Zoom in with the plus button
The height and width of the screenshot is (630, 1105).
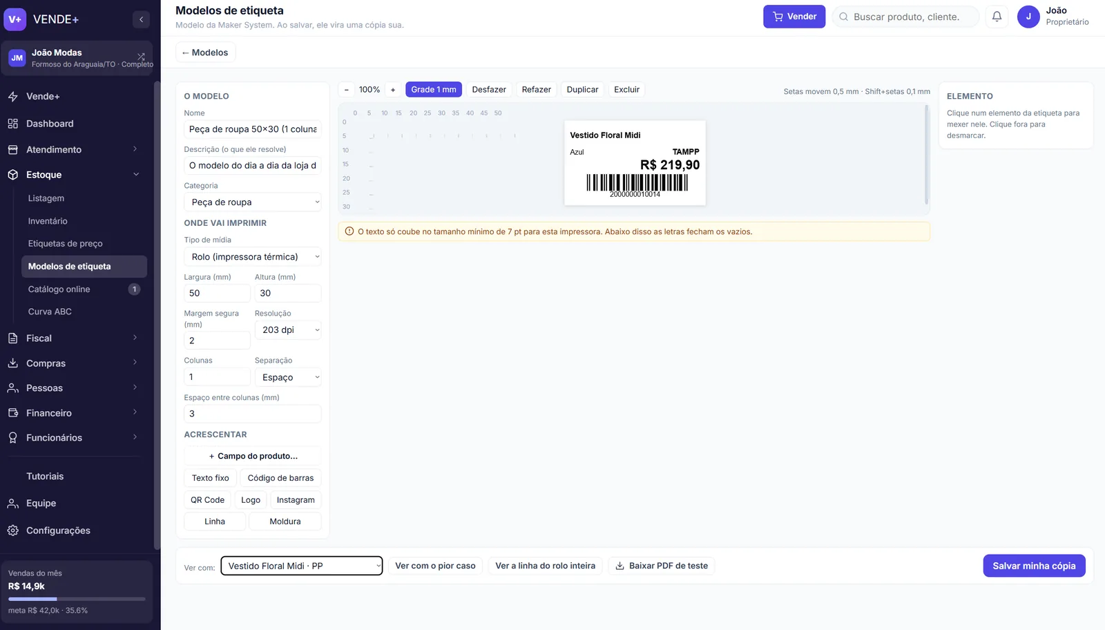click(393, 90)
